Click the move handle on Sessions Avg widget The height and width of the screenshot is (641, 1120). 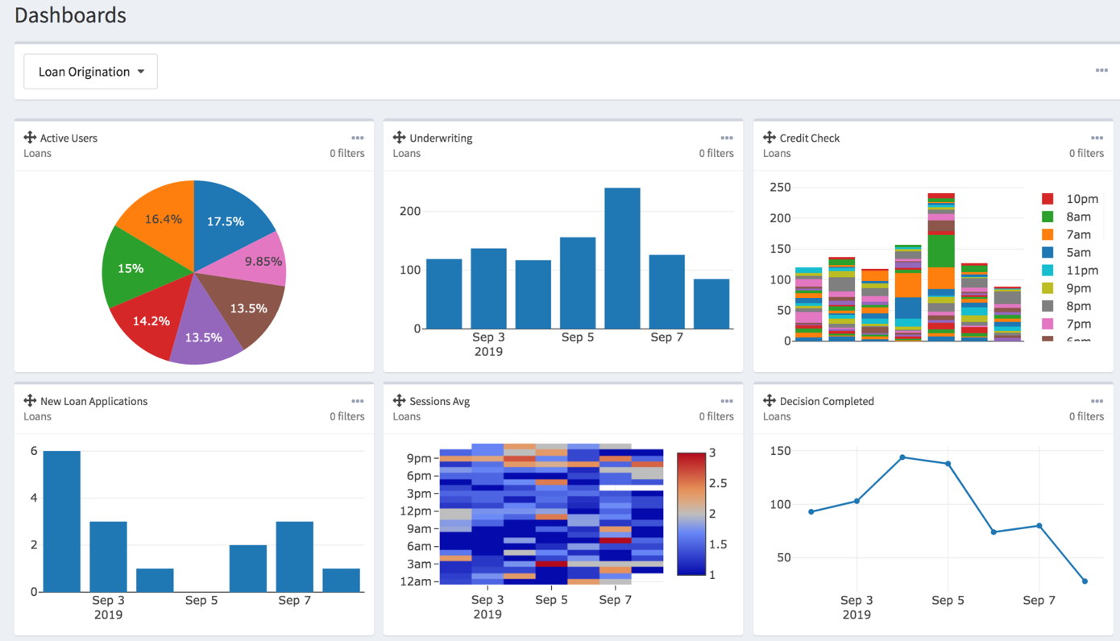point(399,401)
